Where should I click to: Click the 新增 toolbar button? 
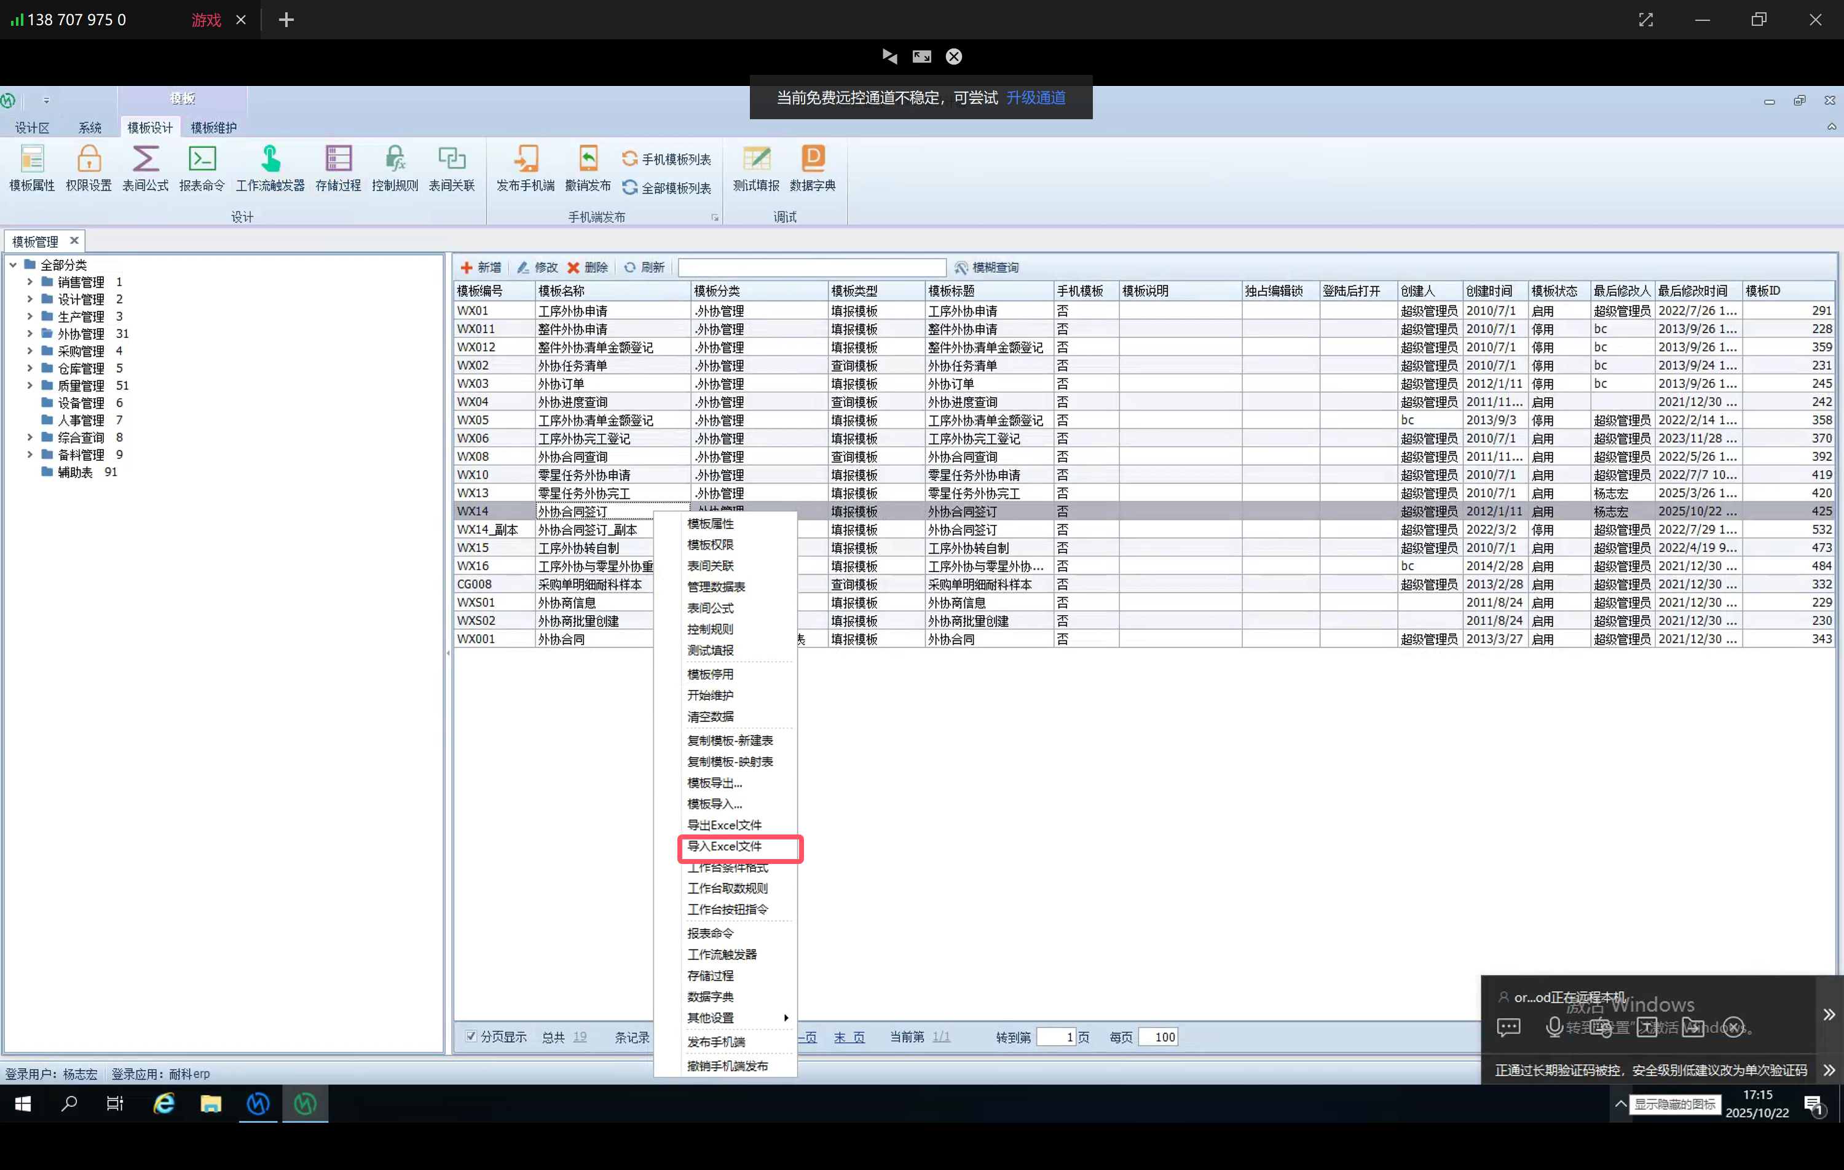pyautogui.click(x=481, y=267)
